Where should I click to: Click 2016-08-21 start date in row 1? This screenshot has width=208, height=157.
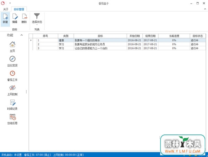[x=135, y=40]
